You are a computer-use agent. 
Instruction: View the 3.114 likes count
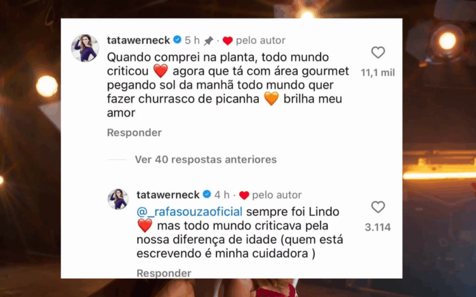pyautogui.click(x=378, y=227)
